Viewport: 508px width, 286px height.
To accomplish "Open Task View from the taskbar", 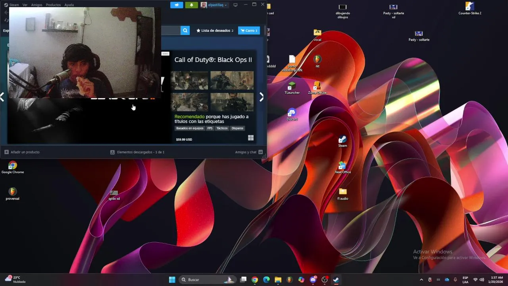I will 243,280.
